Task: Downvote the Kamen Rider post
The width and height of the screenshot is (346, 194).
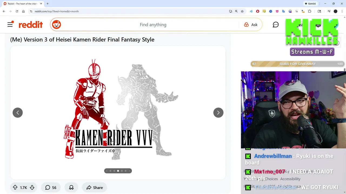Action: coord(32,188)
